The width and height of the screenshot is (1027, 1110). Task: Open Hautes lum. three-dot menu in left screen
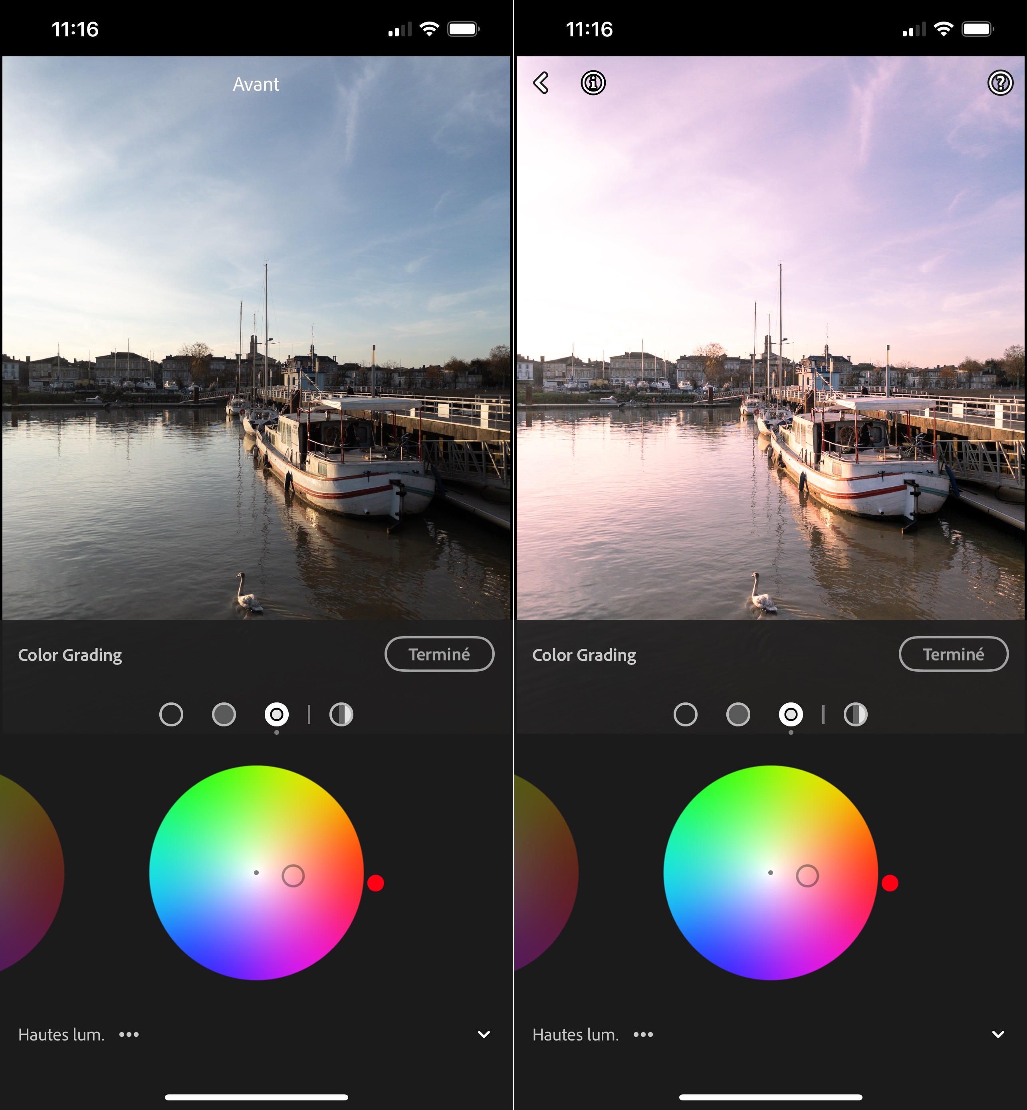coord(129,1034)
